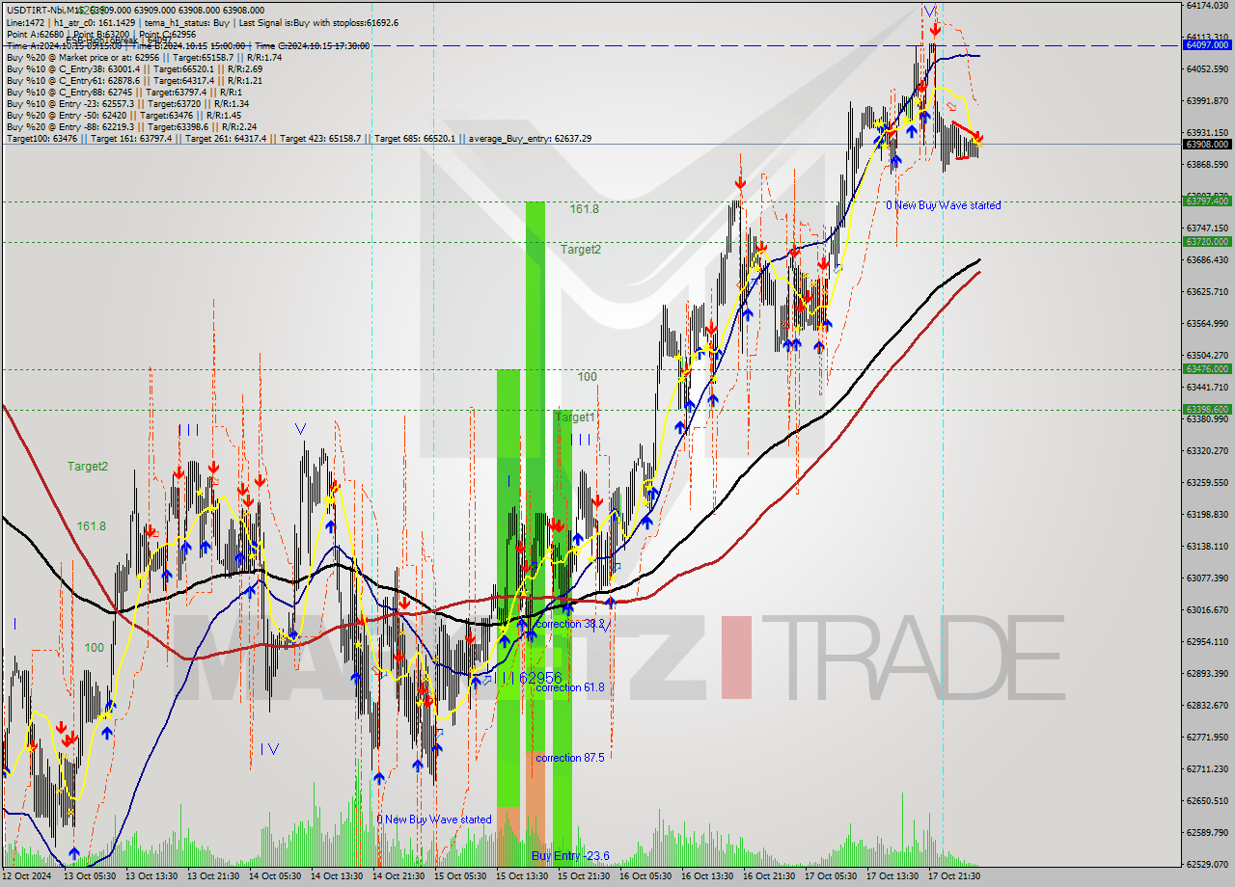
Task: Click the 16 Oct 05:30 time label
Action: [645, 875]
